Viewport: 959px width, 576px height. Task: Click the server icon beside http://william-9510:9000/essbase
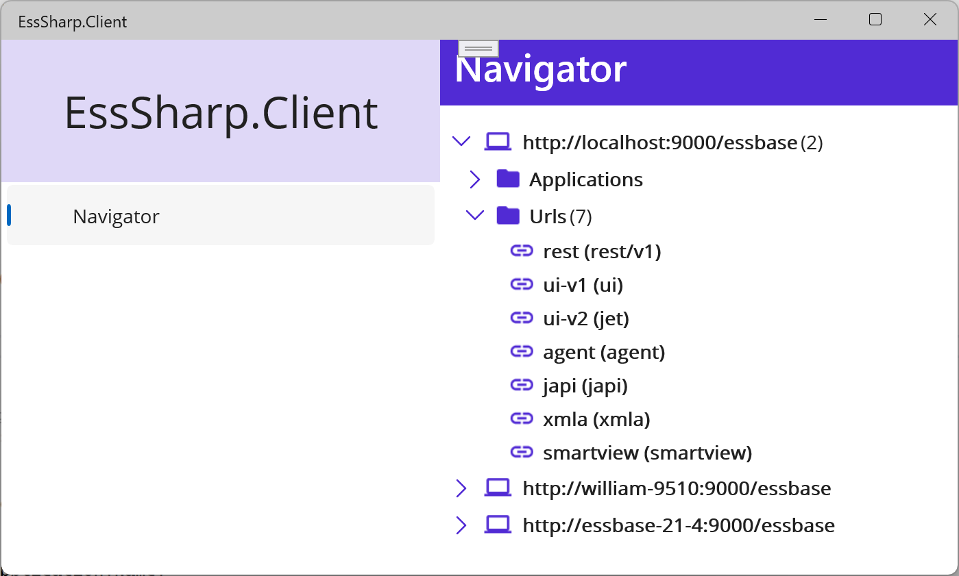[x=498, y=487]
